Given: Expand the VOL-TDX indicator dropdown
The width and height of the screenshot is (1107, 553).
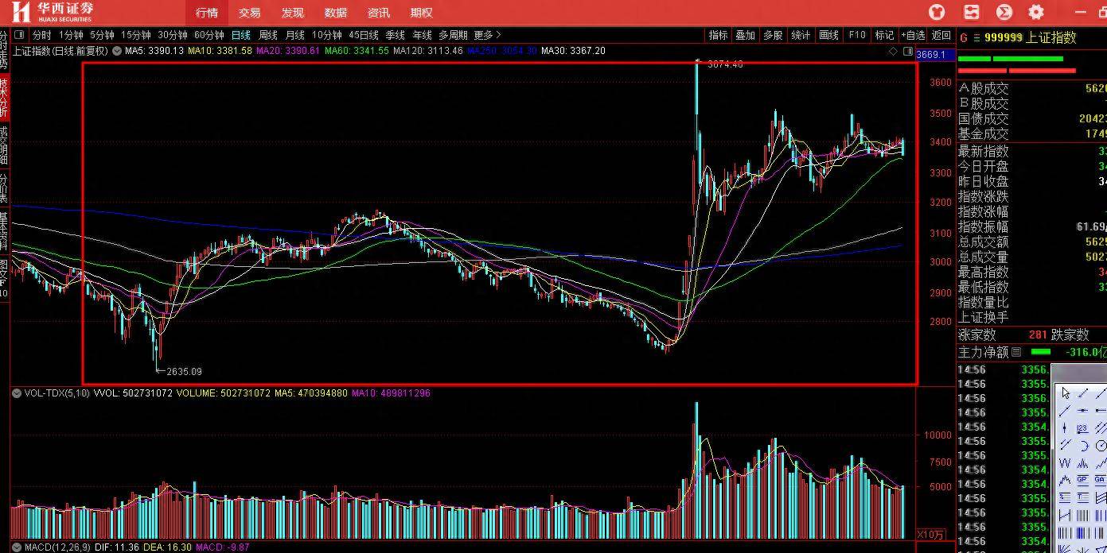Looking at the screenshot, I should [x=17, y=393].
